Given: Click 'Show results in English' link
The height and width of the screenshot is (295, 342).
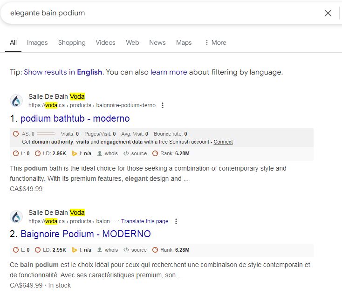Looking at the screenshot, I should pos(63,72).
